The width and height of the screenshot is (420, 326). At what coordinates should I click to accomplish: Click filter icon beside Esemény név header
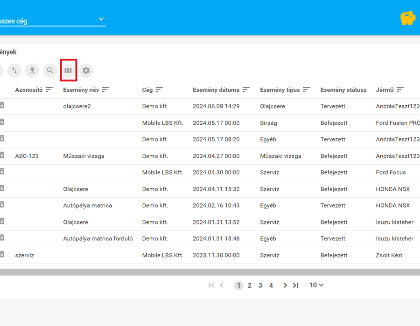(105, 89)
